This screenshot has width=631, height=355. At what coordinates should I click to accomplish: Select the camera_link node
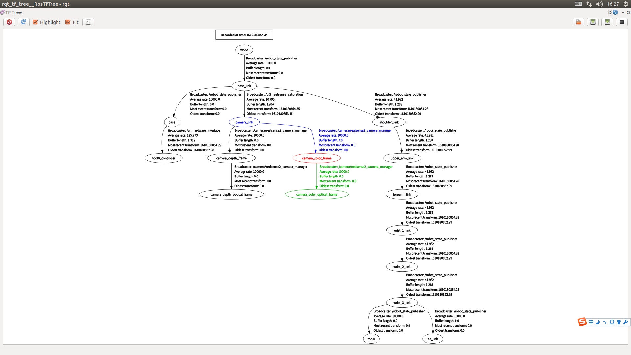click(x=244, y=122)
